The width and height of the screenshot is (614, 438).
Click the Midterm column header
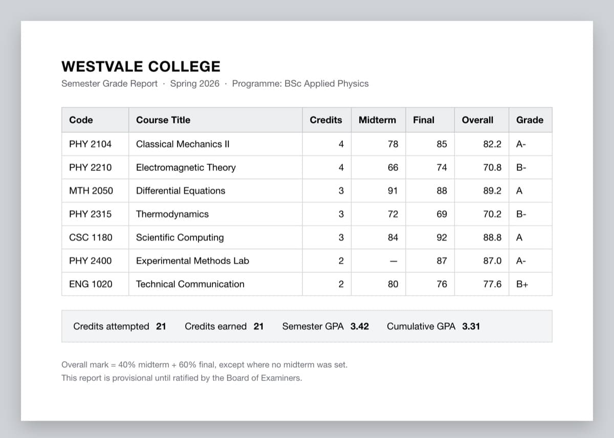[377, 120]
